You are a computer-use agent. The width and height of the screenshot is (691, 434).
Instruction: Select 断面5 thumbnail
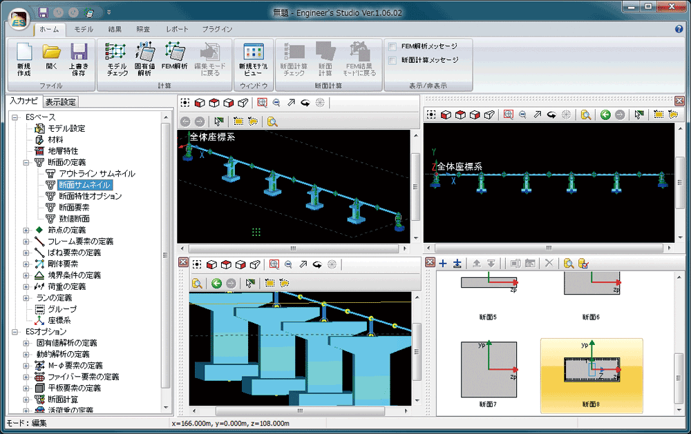(489, 296)
